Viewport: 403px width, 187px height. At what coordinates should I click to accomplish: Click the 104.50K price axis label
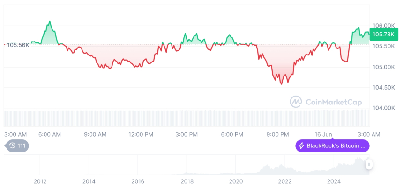[384, 87]
